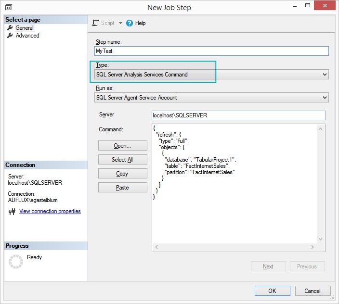Click the ADFLUX\agastelblum connection text
Image resolution: width=339 pixels, height=304 pixels.
(x=33, y=200)
